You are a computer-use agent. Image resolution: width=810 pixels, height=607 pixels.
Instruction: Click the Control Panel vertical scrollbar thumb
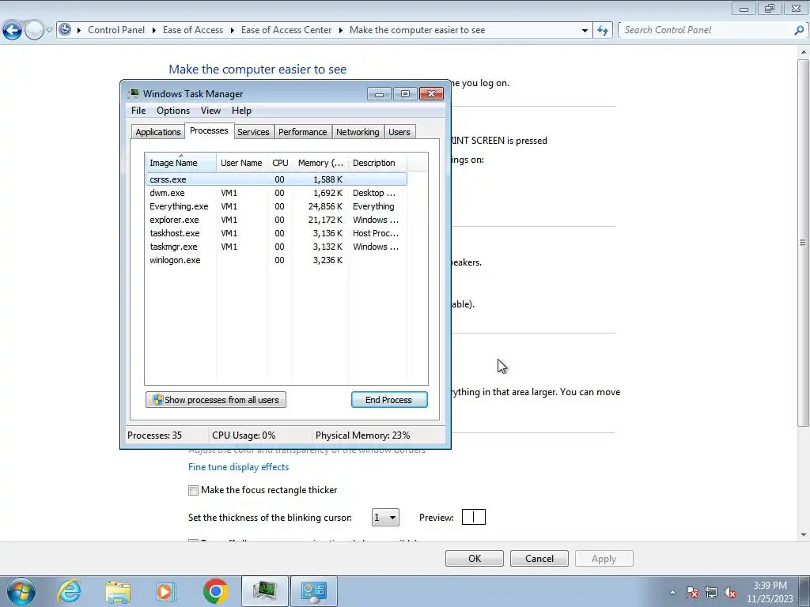click(803, 243)
